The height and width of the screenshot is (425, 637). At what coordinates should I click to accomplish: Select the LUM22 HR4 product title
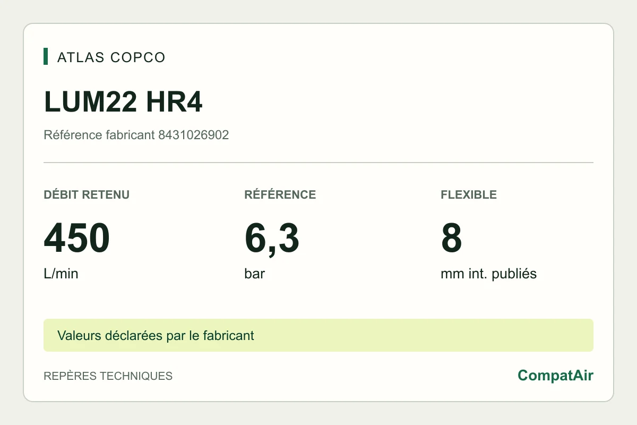point(123,102)
